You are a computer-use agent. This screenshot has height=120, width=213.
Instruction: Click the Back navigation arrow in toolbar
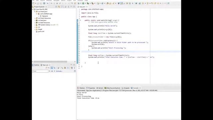click(x=158, y=3)
